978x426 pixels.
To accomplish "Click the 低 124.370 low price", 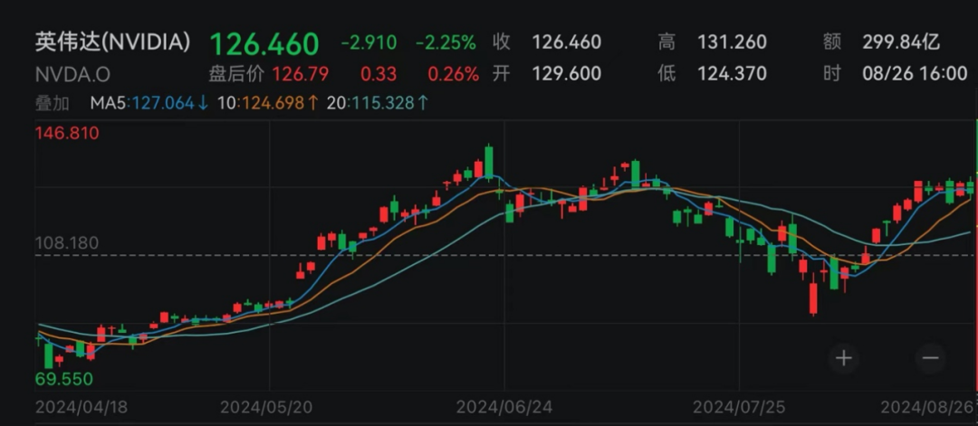I will 713,73.
